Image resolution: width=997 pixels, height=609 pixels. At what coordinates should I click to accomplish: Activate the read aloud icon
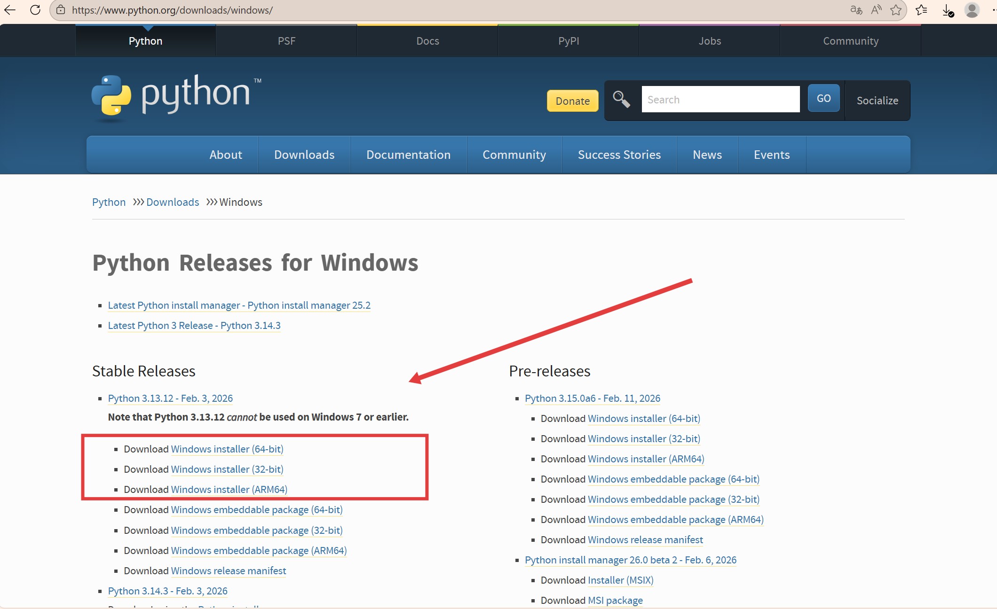(876, 10)
